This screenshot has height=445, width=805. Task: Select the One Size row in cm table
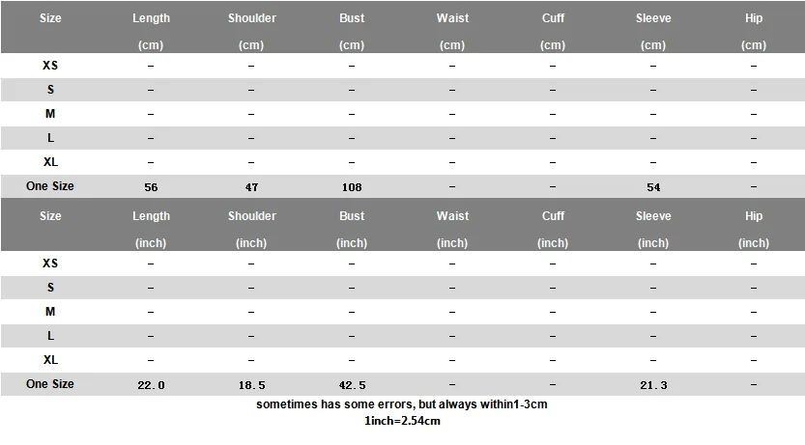[x=402, y=186]
